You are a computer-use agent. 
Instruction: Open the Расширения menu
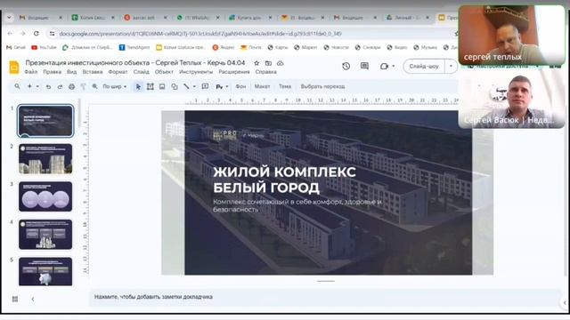[234, 72]
